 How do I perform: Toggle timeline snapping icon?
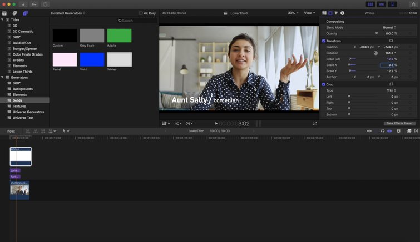[x=389, y=131]
